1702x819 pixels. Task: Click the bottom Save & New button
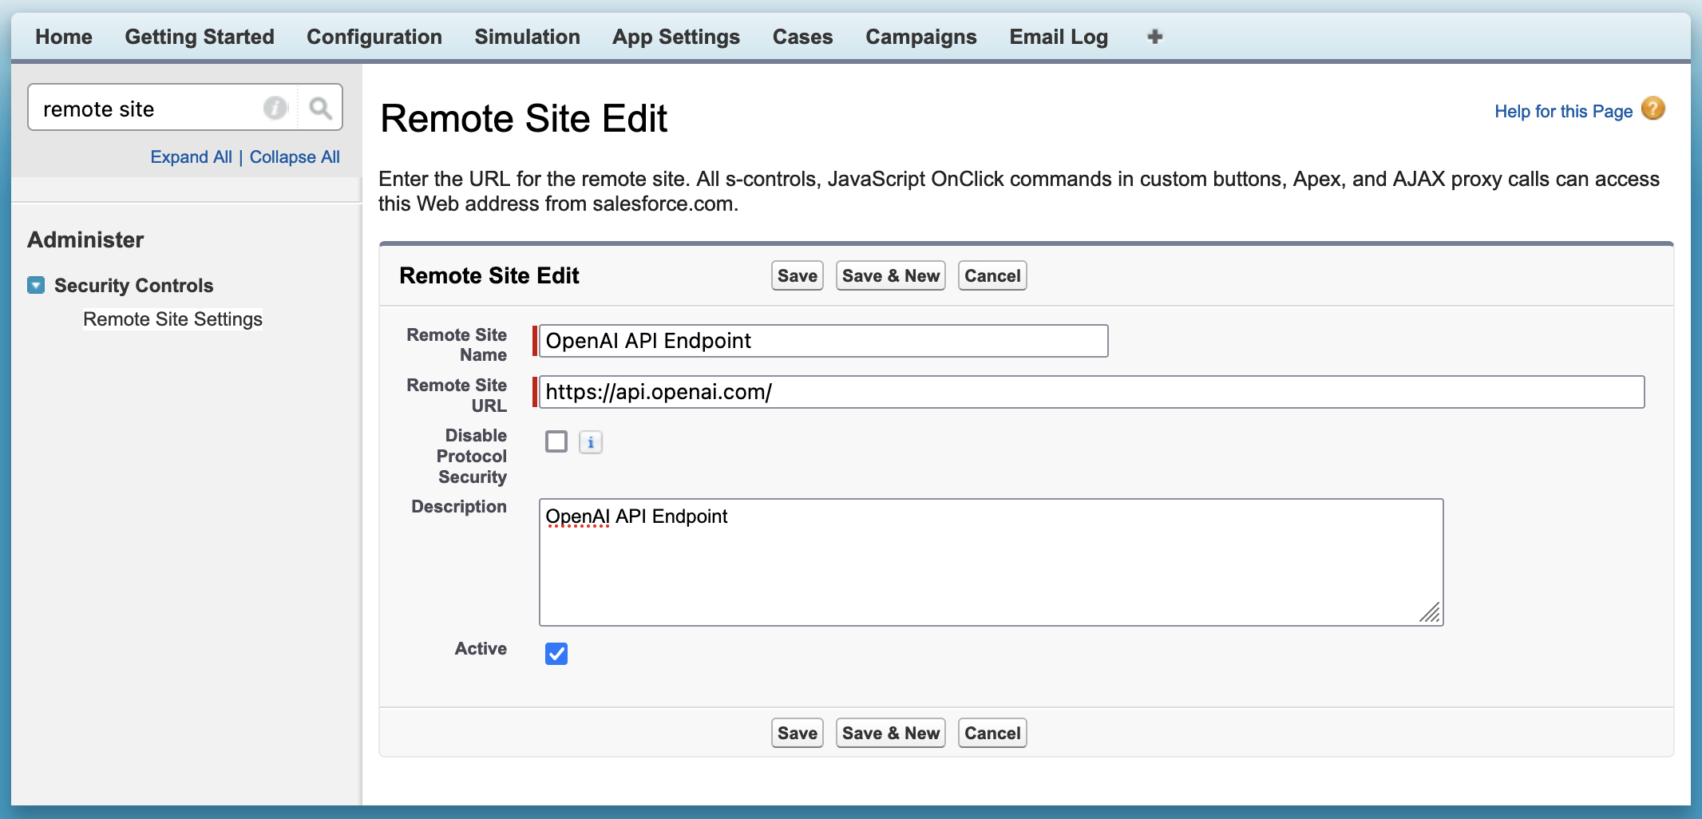click(890, 733)
